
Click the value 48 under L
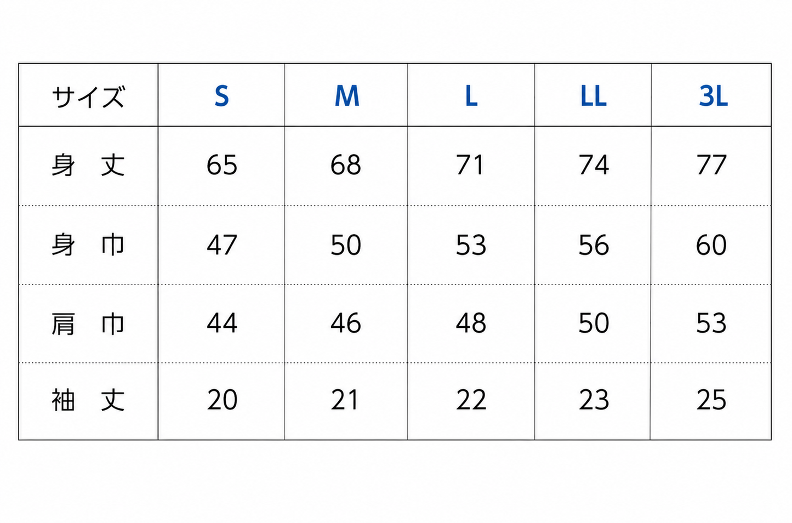click(x=471, y=323)
